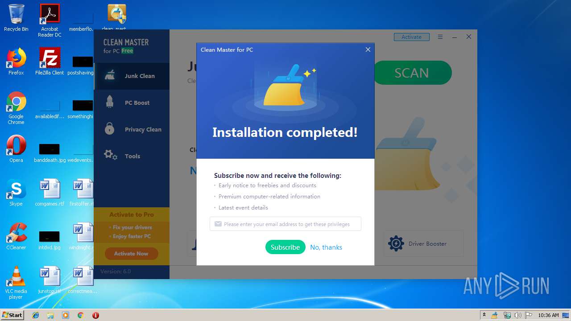Image resolution: width=571 pixels, height=321 pixels.
Task: Open CCleaner desktop shortcut
Action: pyautogui.click(x=16, y=236)
